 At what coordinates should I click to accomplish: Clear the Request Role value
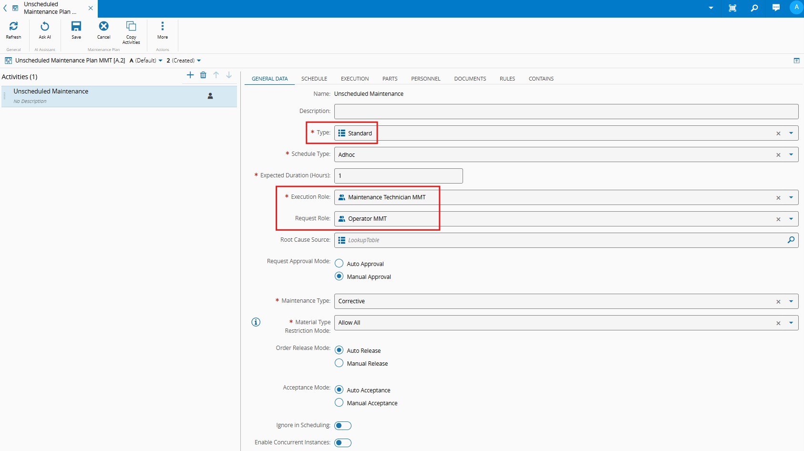778,219
